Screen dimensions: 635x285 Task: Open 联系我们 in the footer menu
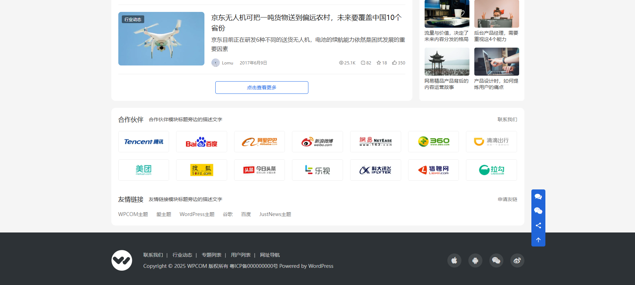[153, 255]
